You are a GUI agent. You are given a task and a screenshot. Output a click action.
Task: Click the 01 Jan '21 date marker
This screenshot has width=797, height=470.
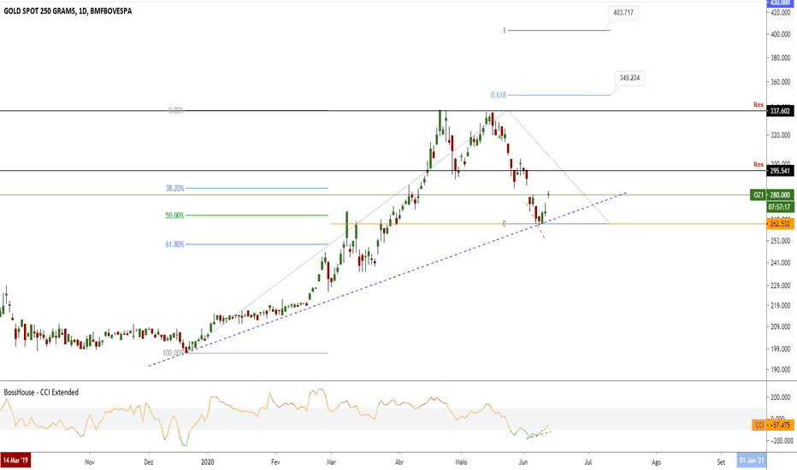tap(752, 461)
